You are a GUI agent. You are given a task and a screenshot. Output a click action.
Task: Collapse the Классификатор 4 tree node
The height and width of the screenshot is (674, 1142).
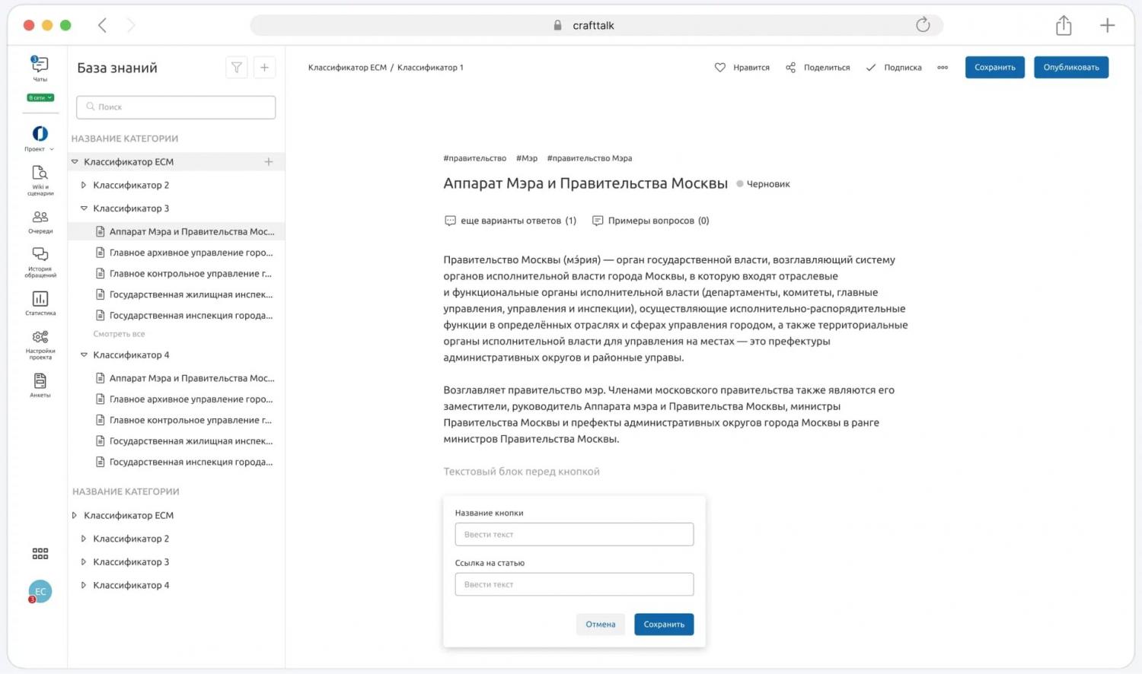click(84, 355)
